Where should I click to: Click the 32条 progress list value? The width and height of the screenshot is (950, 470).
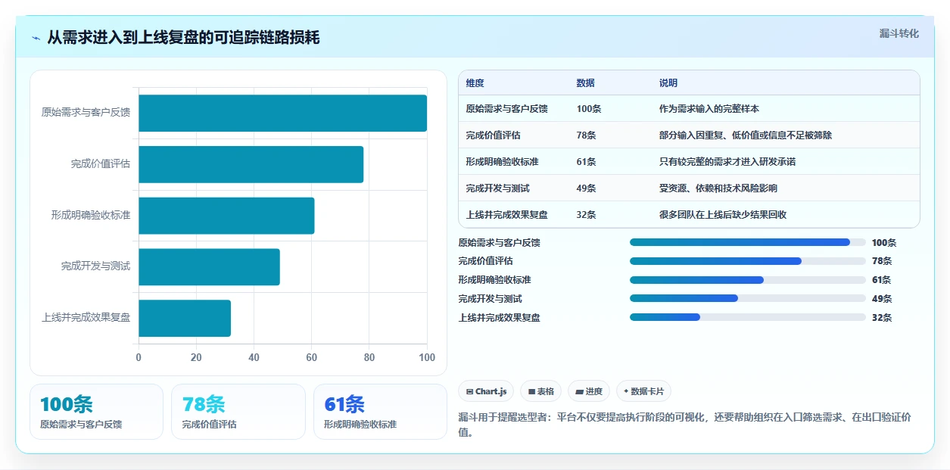pos(882,318)
